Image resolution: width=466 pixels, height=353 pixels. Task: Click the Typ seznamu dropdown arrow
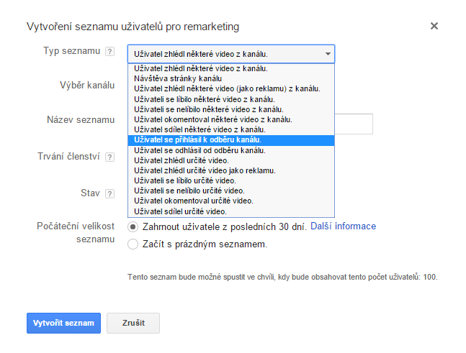328,54
